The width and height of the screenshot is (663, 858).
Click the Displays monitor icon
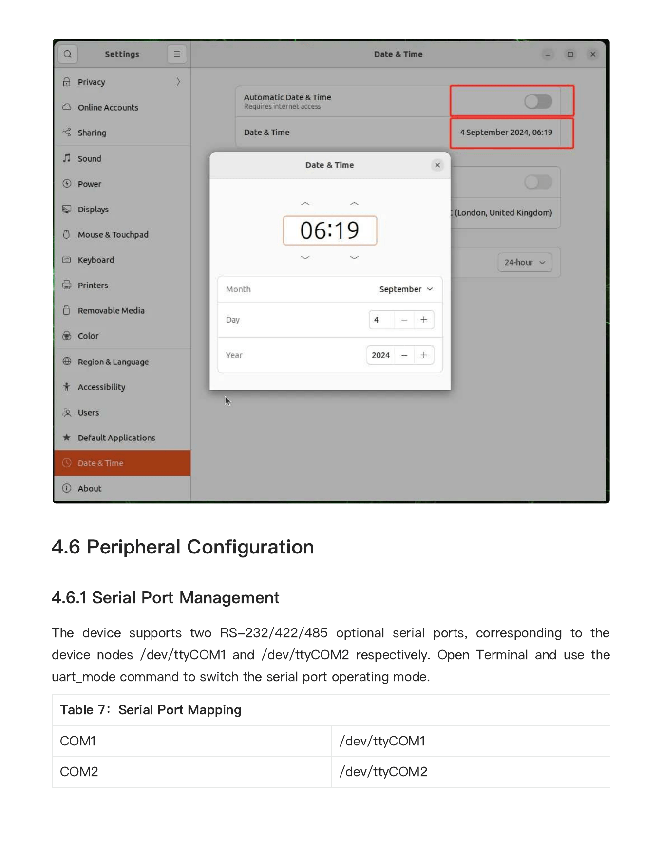(67, 209)
